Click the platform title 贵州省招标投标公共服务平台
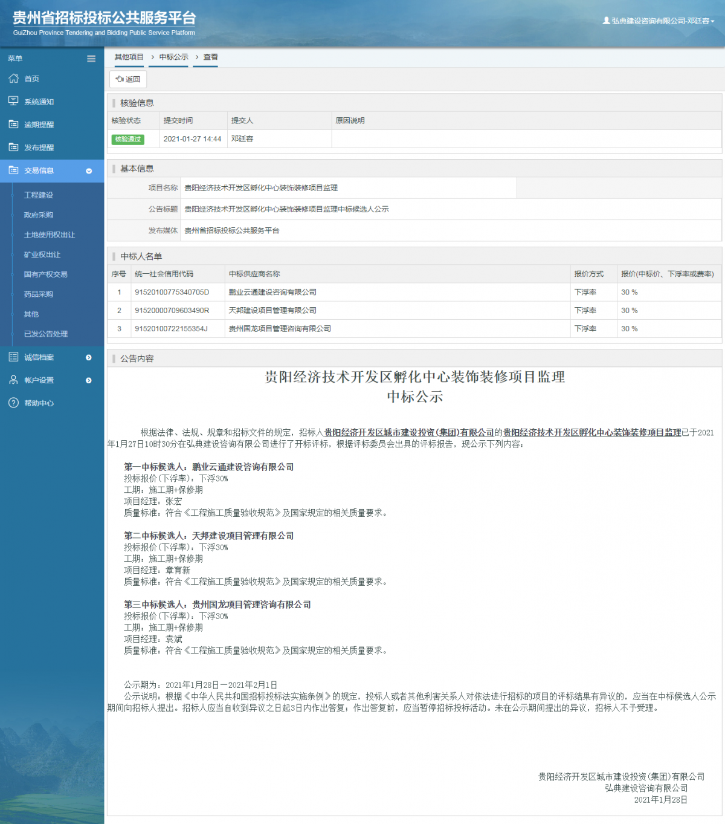The image size is (725, 824). click(105, 18)
